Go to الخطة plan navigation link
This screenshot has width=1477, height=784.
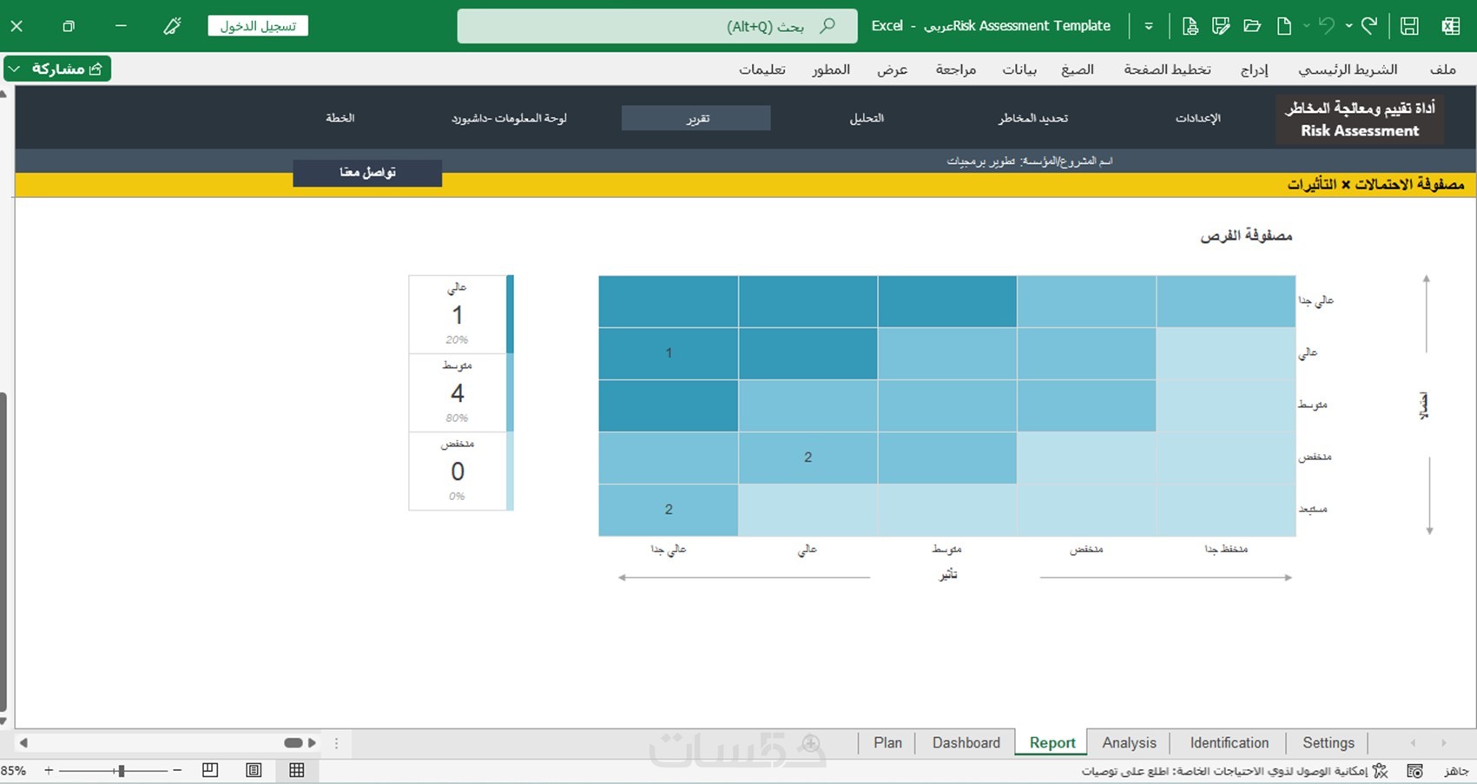340,118
